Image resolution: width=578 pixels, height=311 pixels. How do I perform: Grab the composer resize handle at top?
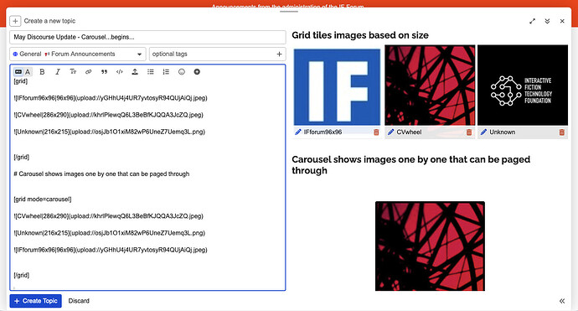click(289, 12)
